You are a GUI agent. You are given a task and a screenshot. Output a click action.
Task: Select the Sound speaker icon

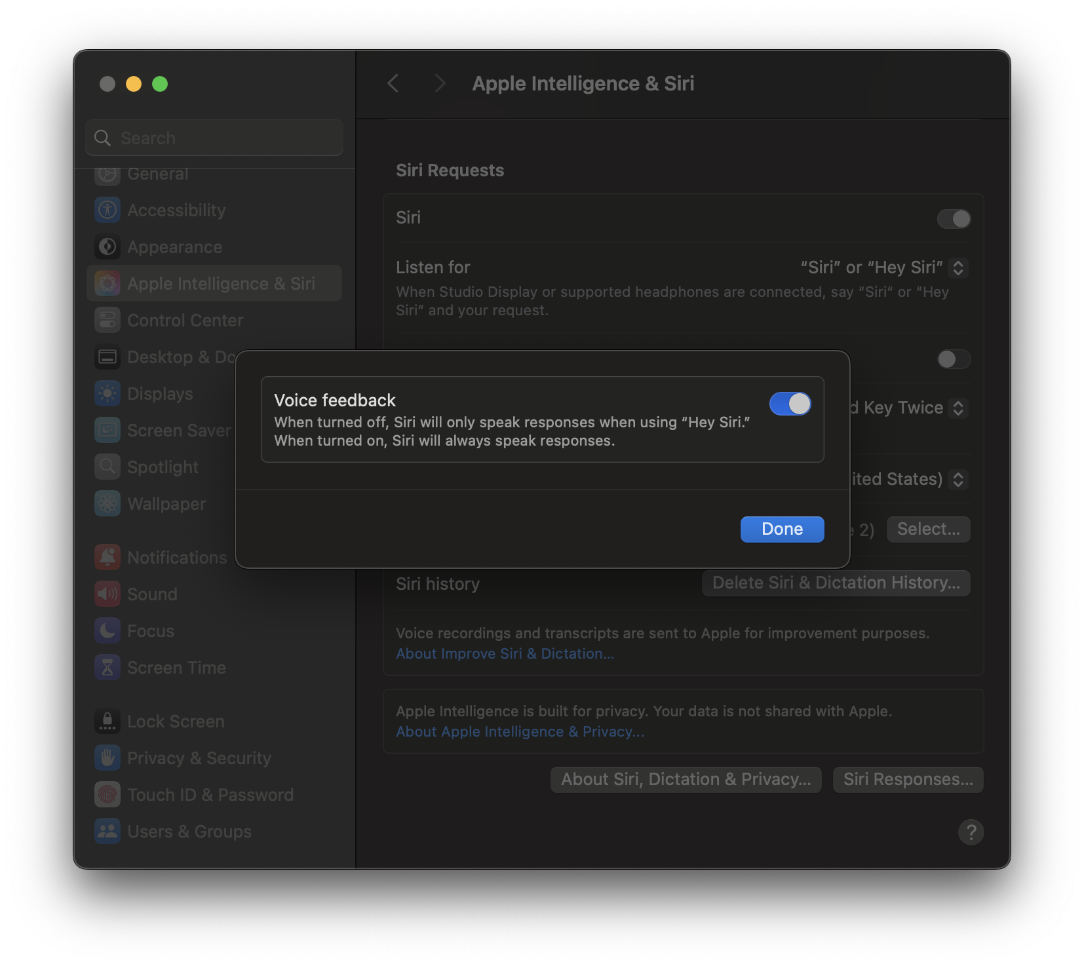point(107,594)
